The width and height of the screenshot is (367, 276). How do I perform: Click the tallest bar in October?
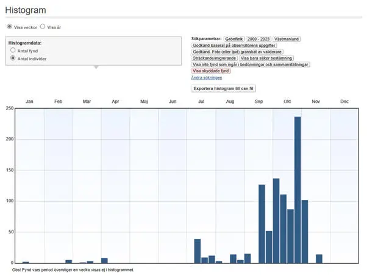298,190
